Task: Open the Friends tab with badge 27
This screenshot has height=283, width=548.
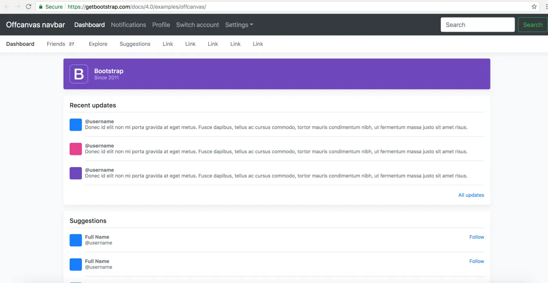Action: click(61, 44)
